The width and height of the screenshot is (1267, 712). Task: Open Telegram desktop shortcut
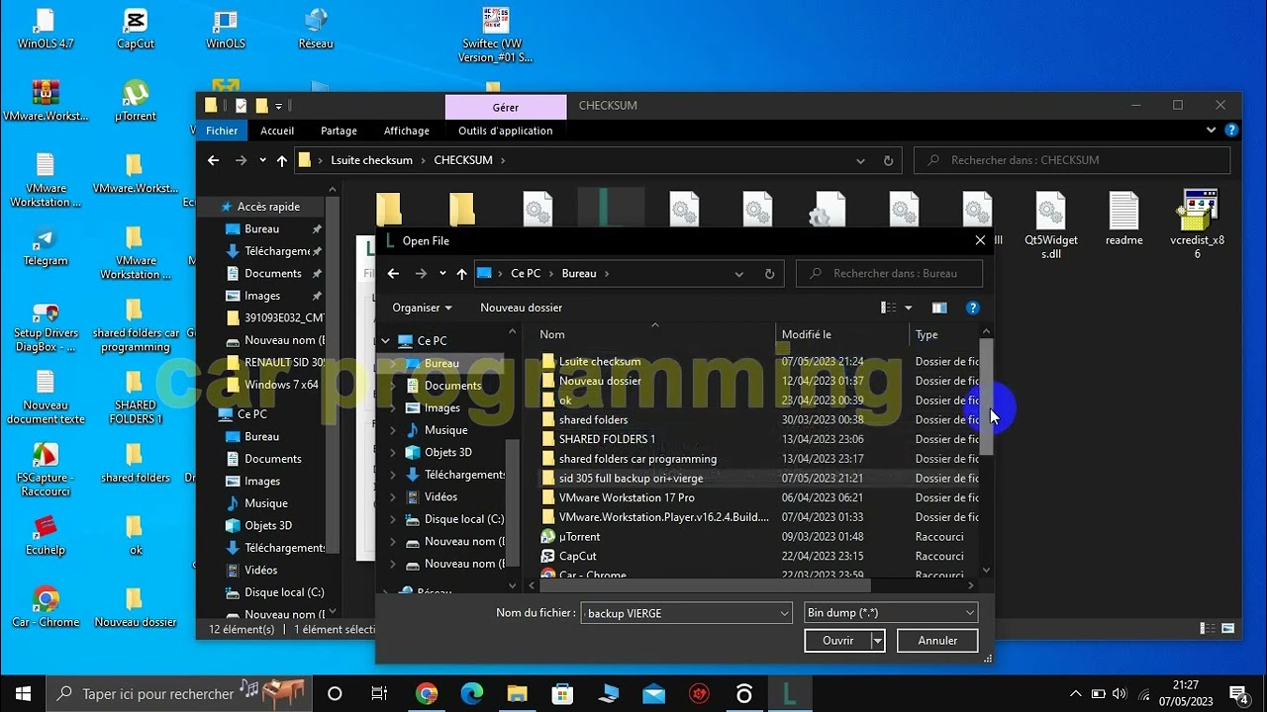[x=45, y=247]
